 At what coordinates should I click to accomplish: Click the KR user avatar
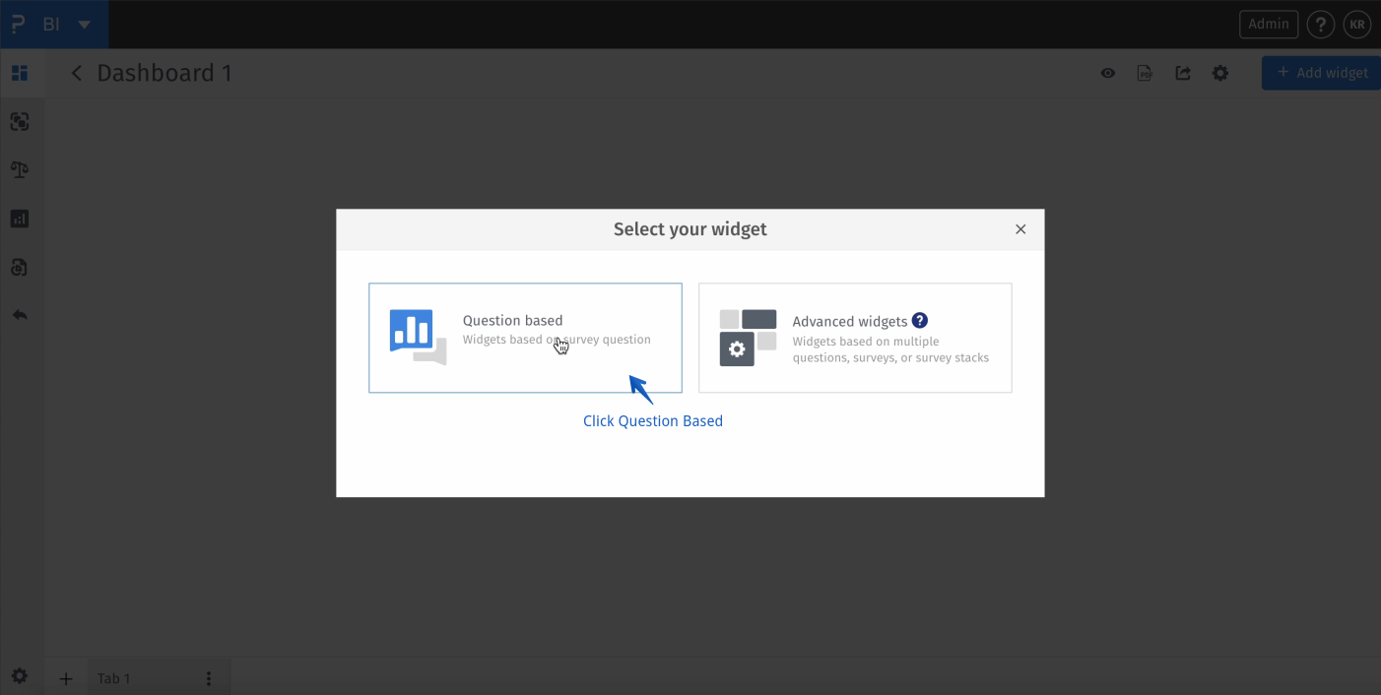pyautogui.click(x=1357, y=24)
